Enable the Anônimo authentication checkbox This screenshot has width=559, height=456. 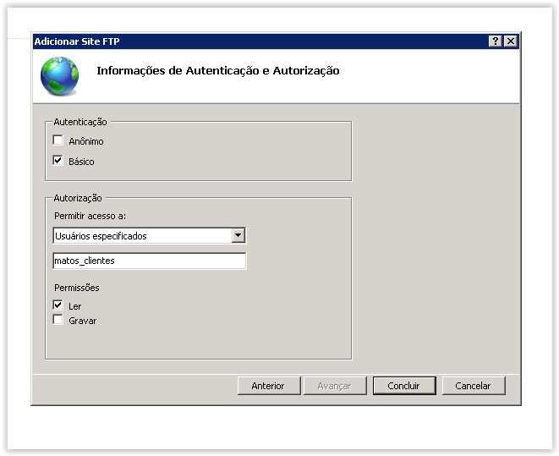click(x=58, y=140)
